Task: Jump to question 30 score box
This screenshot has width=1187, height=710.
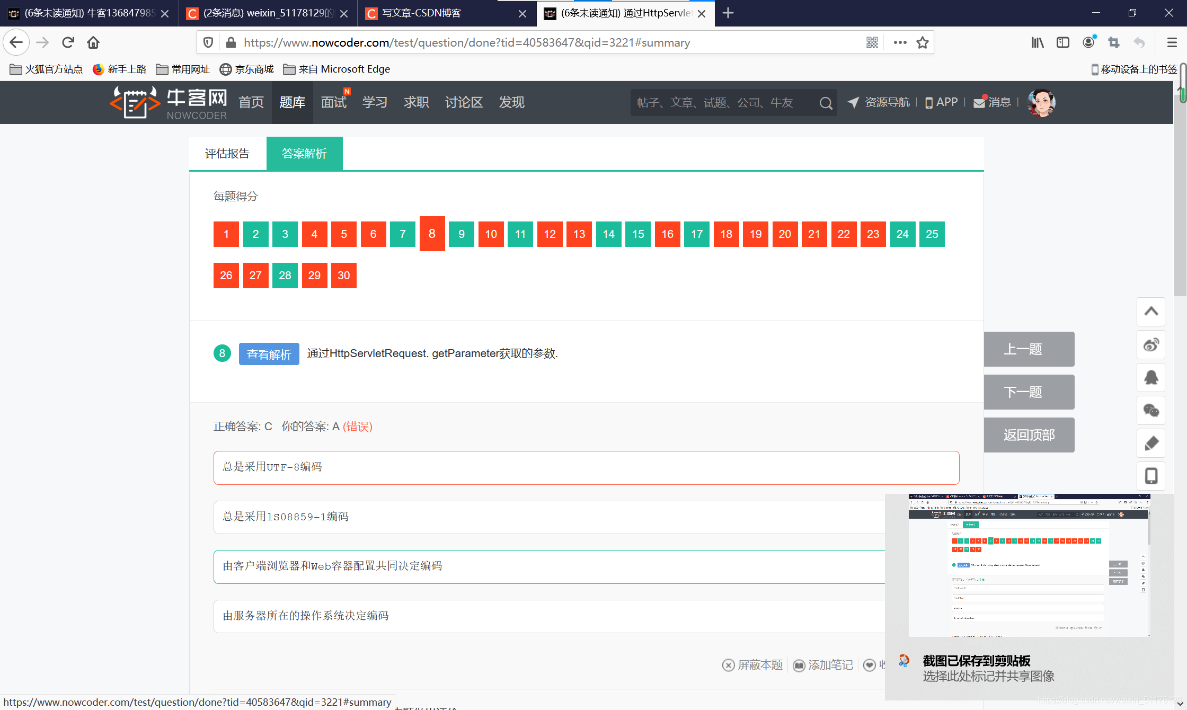Action: (344, 276)
